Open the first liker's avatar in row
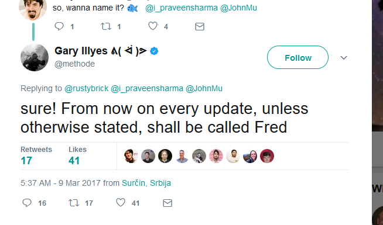383x225 pixels. pyautogui.click(x=131, y=156)
